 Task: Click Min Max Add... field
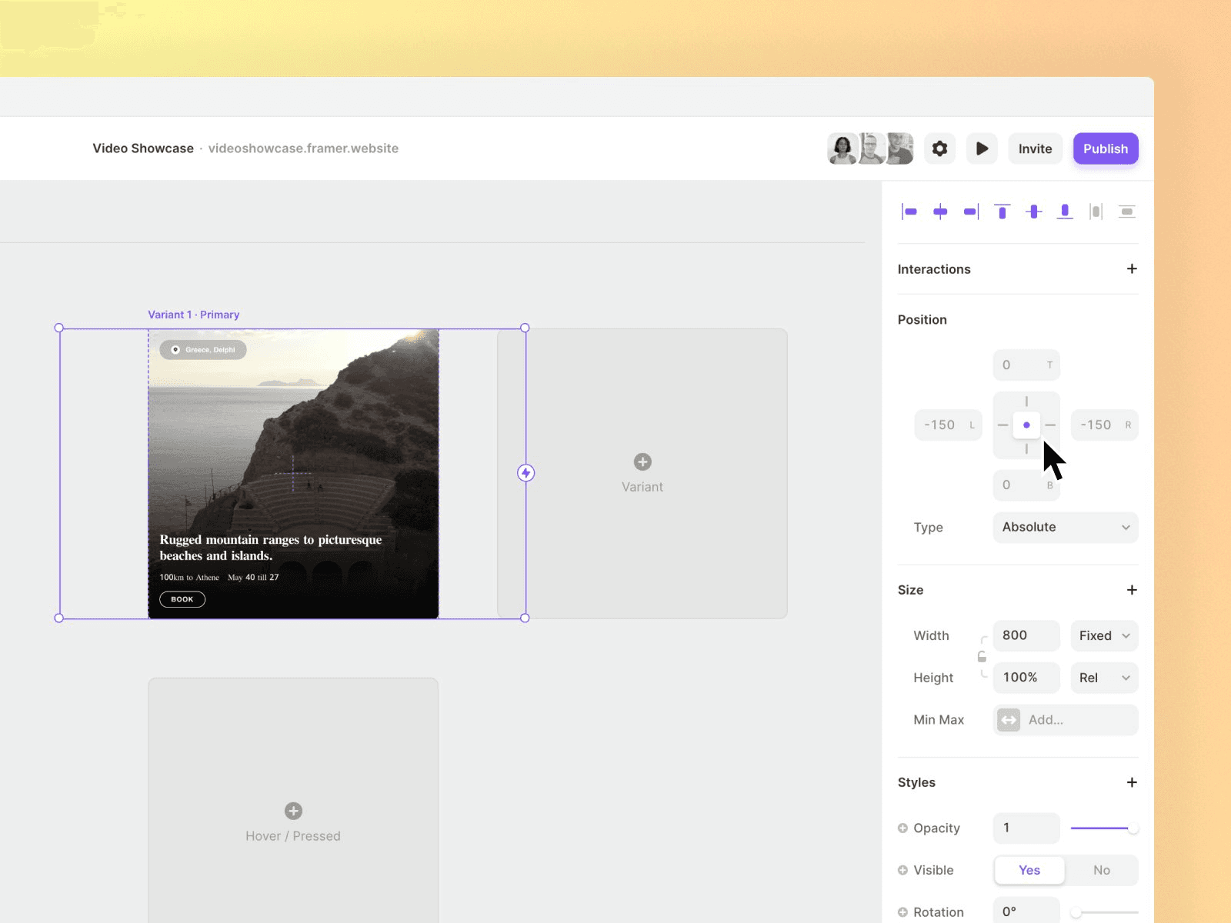click(1065, 720)
